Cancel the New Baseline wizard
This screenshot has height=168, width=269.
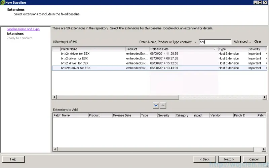[x=254, y=159]
